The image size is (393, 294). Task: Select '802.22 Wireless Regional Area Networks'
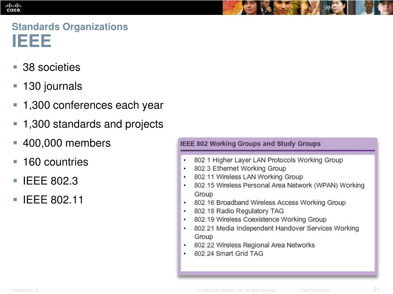click(254, 245)
